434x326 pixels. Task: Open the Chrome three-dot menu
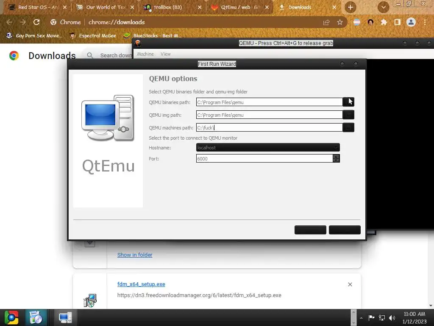coord(425,22)
